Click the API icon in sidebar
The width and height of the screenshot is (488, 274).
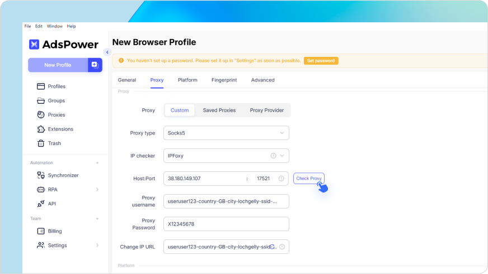(41, 204)
